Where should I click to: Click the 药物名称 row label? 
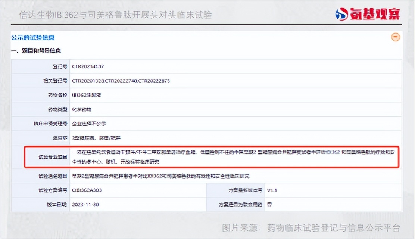point(58,95)
